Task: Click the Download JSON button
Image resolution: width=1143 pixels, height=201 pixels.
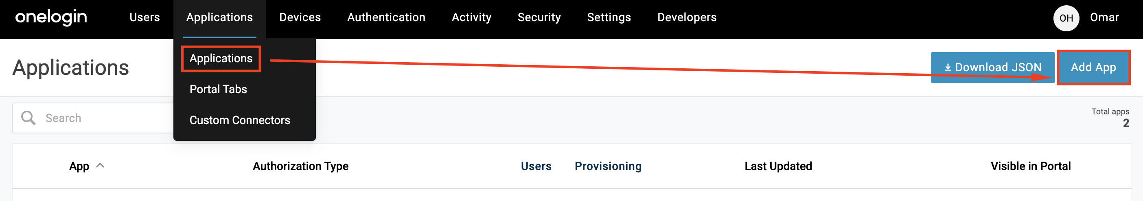Action: point(992,68)
